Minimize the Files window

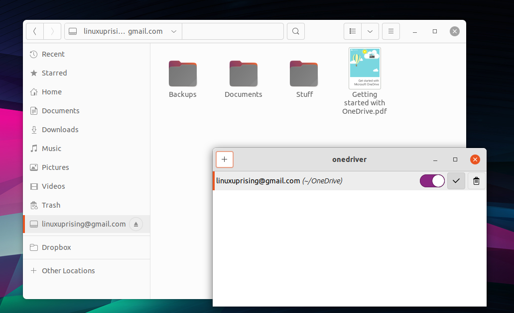click(x=415, y=31)
